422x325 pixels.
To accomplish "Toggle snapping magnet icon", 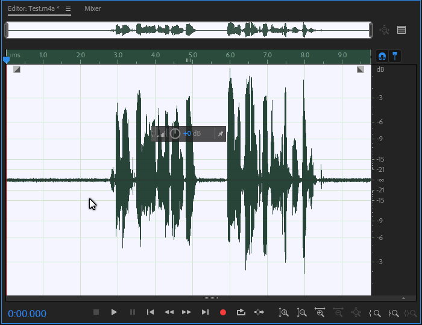I will pyautogui.click(x=382, y=55).
